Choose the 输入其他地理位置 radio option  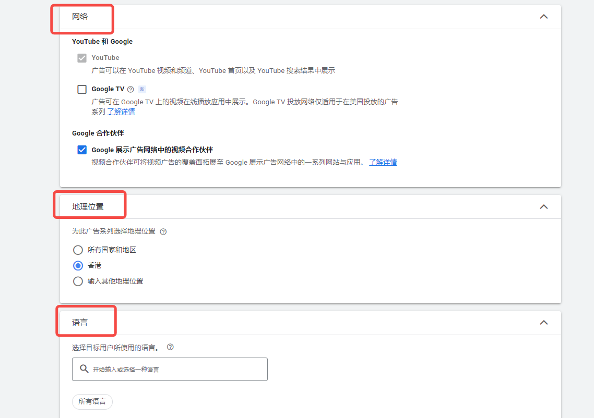(x=78, y=281)
